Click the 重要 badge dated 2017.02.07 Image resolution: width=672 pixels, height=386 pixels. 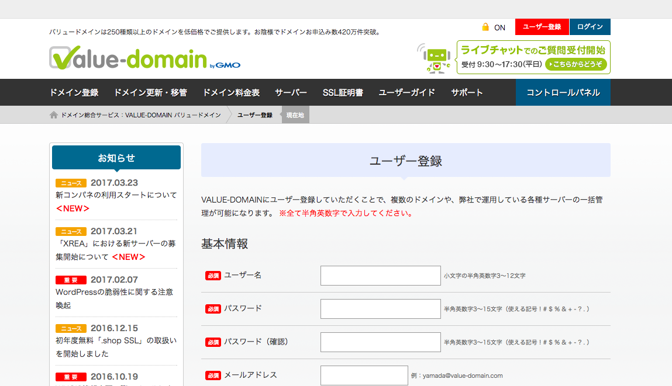click(71, 280)
